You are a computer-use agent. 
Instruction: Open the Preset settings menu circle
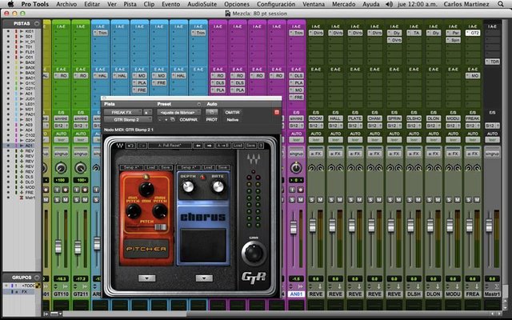pos(198,104)
